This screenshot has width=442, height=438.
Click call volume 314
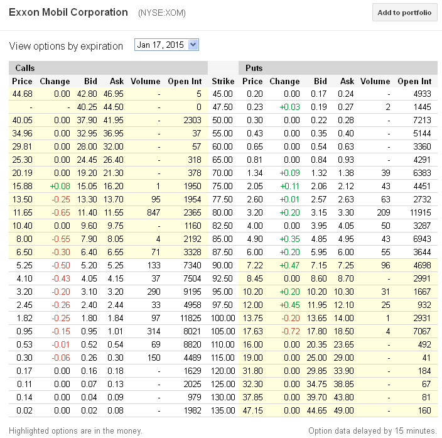[x=153, y=331]
